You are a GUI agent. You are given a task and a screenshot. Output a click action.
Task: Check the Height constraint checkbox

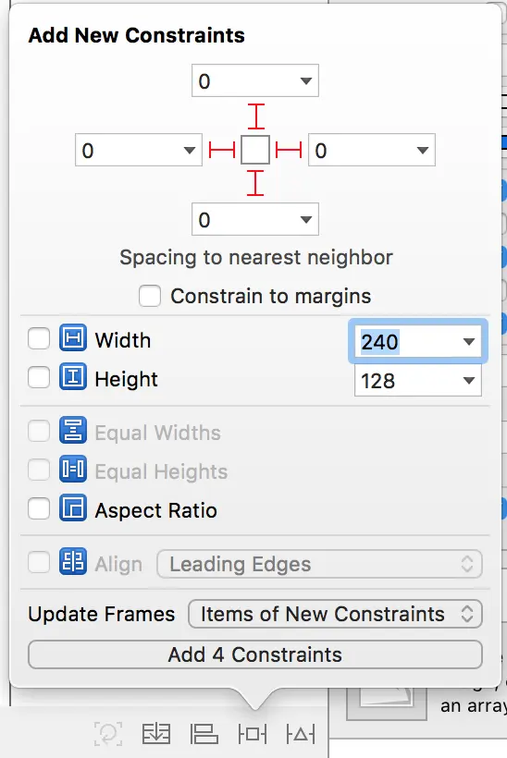click(39, 377)
